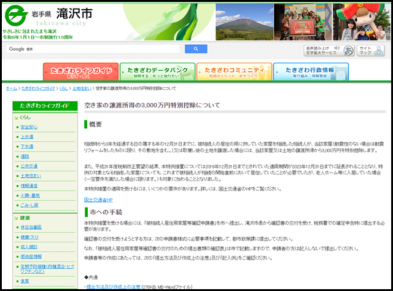Open the 音声読み上げ 文字拡大サービス button

[329, 50]
